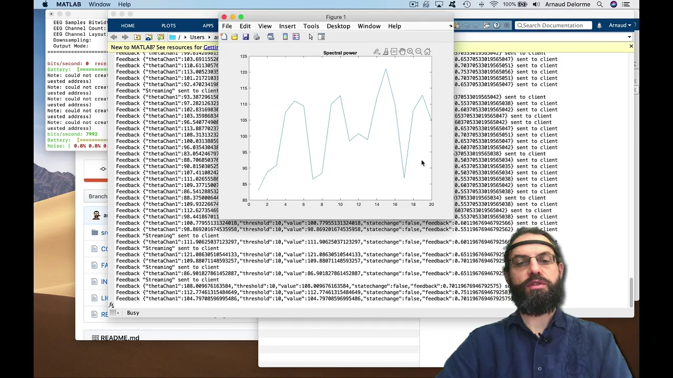Open Spotlight search in macOS menu bar

(600, 4)
